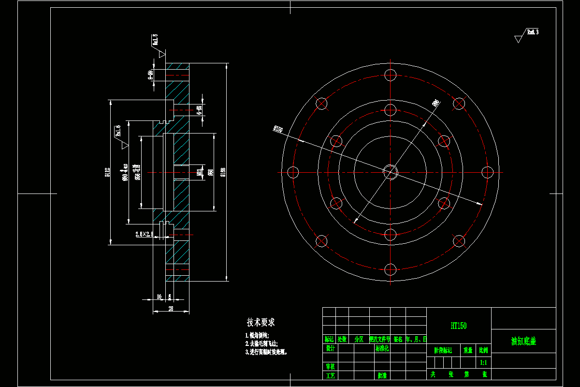Click the M12 thread dimension
The width and height of the screenshot is (580, 387).
tap(199, 172)
